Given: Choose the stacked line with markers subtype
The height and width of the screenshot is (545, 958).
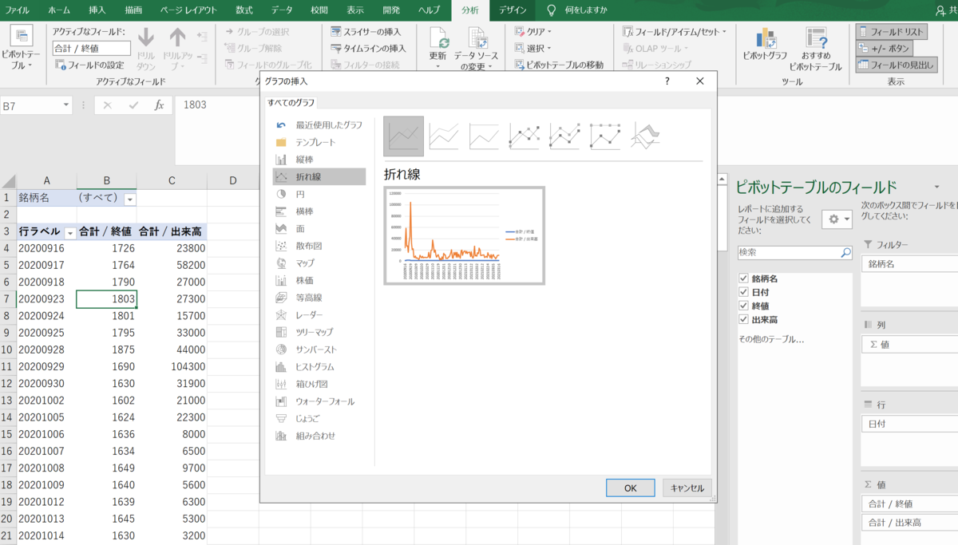Looking at the screenshot, I should 564,136.
